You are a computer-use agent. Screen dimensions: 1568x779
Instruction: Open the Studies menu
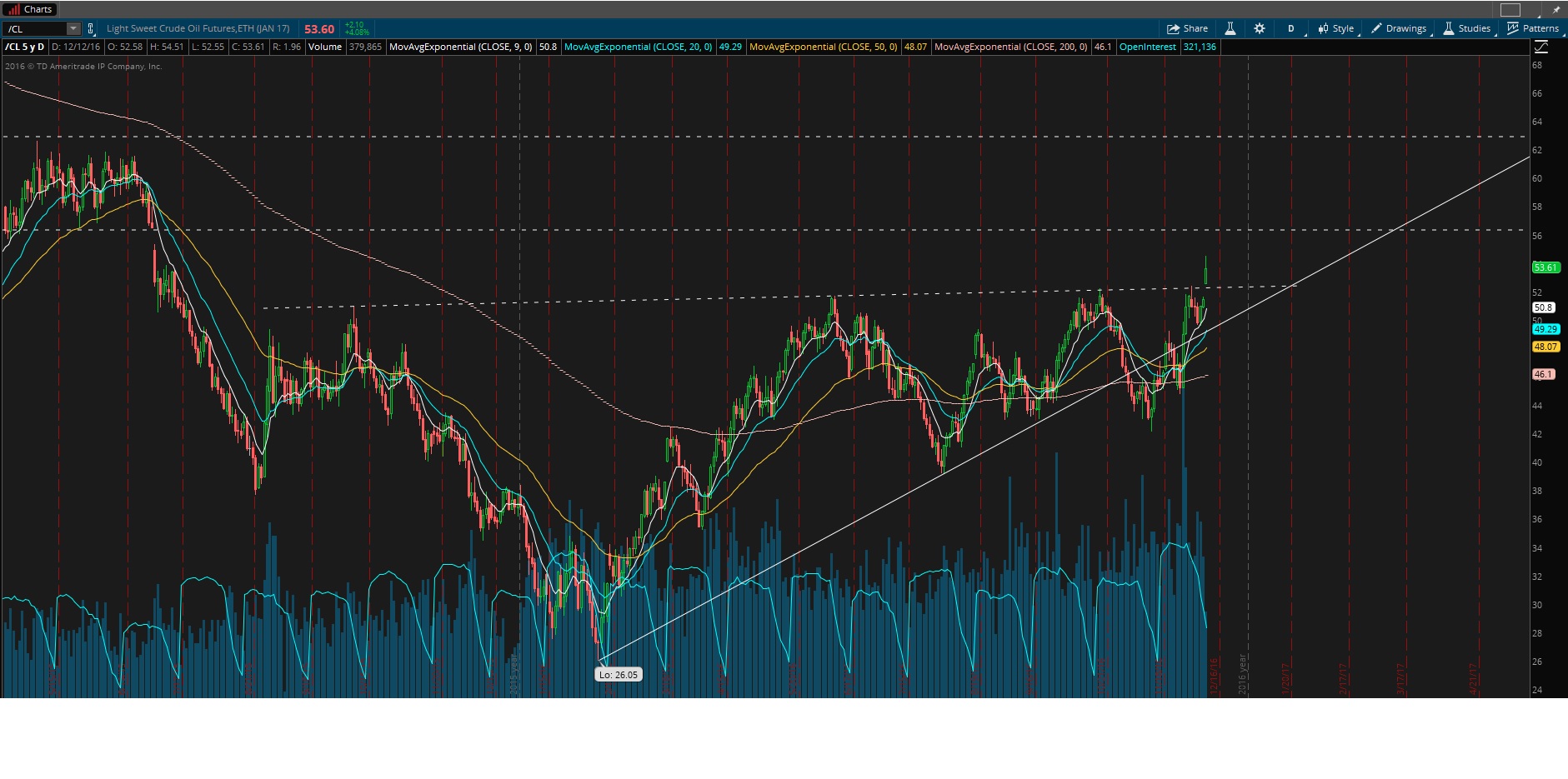click(1467, 28)
